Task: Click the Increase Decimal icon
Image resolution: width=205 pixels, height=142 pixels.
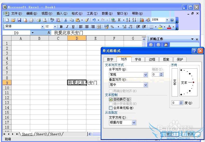Action: [x=124, y=27]
